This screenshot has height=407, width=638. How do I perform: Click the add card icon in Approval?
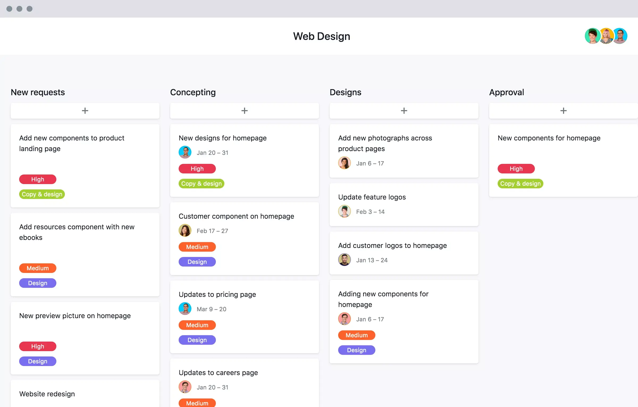click(x=564, y=110)
